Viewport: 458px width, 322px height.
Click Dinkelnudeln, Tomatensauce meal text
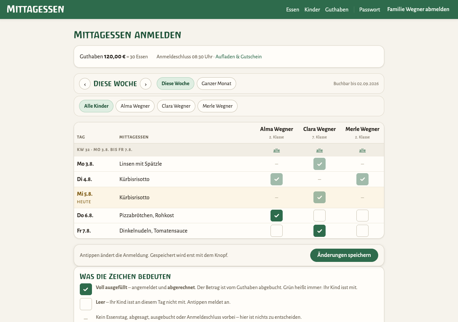tap(154, 231)
